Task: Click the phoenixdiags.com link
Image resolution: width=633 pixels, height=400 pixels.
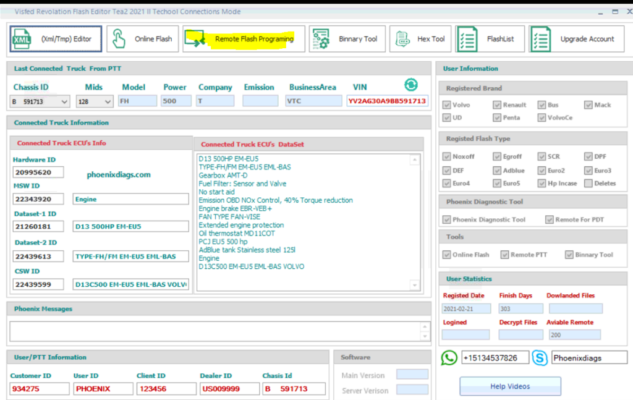Action: pos(119,175)
